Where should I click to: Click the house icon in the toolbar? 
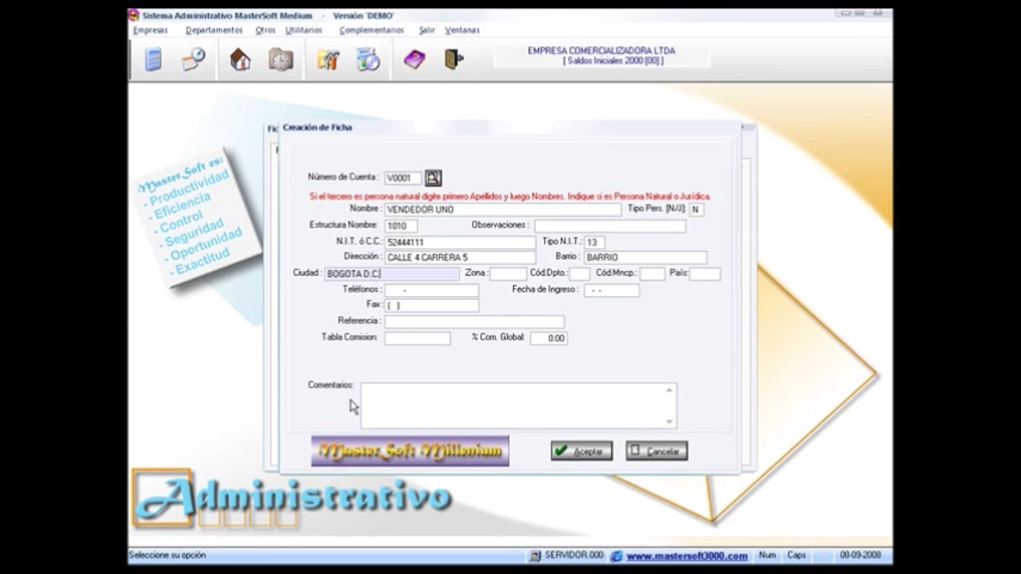pyautogui.click(x=239, y=60)
